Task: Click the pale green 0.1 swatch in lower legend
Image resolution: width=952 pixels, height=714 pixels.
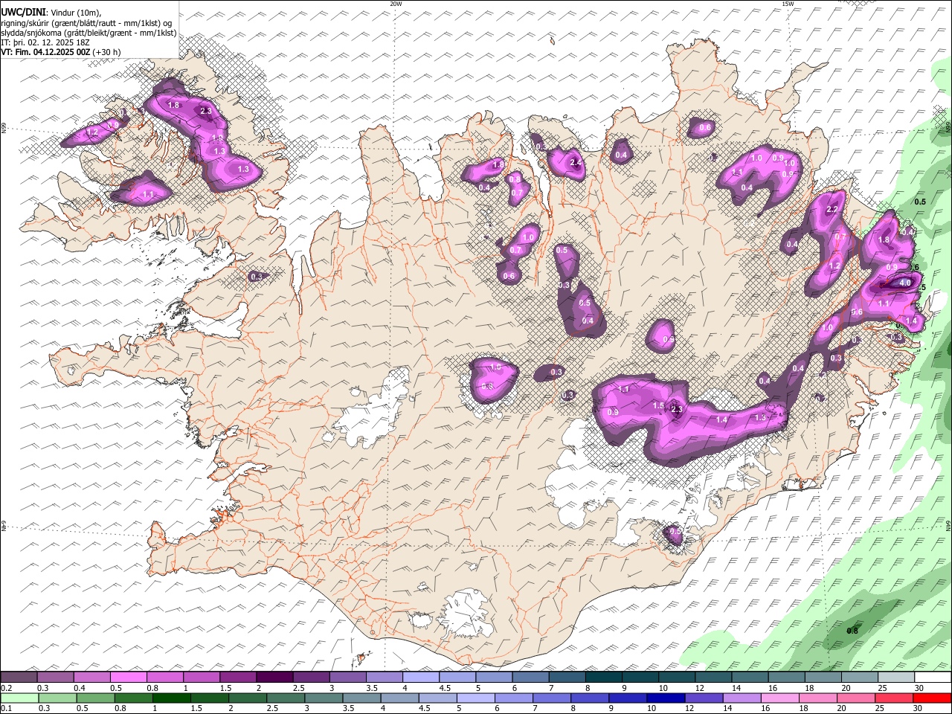Action: coord(19,698)
